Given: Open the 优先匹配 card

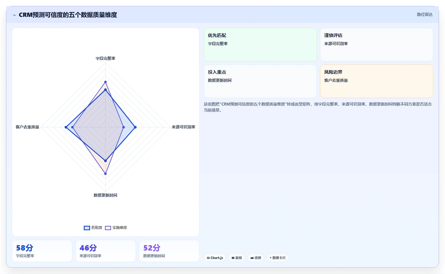Looking at the screenshot, I should [260, 45].
